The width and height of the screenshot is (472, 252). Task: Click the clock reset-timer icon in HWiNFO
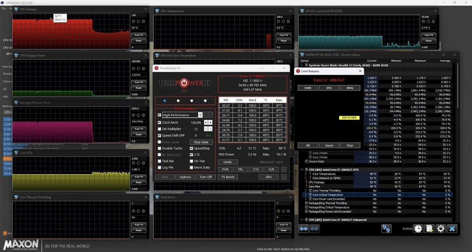pos(418,228)
